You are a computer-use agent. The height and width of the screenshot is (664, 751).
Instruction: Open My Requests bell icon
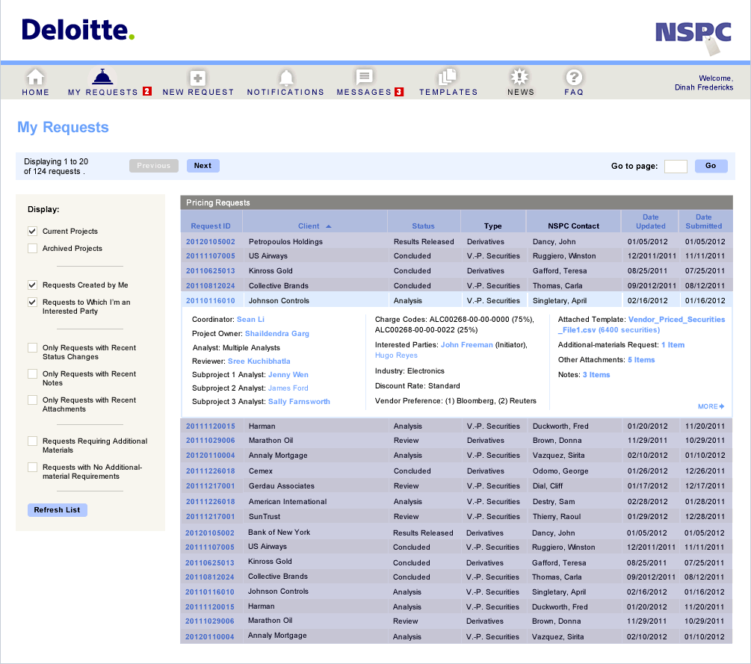point(102,77)
